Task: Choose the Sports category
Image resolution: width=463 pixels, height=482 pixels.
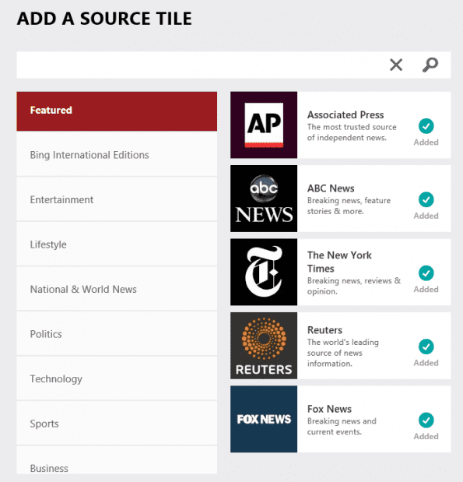Action: point(117,424)
